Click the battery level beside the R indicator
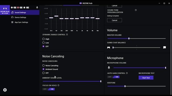 [x=21, y=7]
